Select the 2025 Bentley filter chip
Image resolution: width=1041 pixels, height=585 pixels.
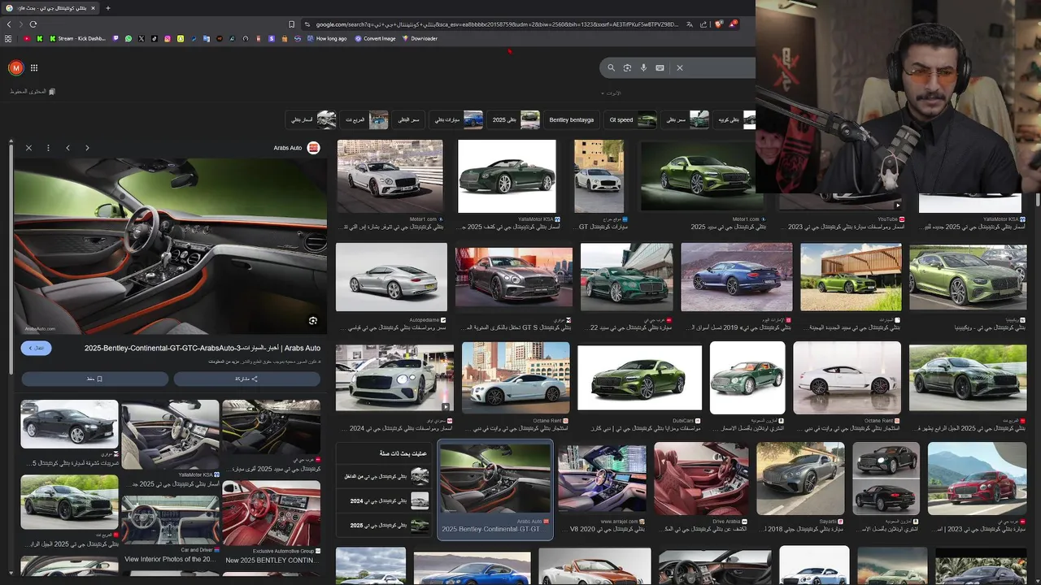[x=515, y=119]
